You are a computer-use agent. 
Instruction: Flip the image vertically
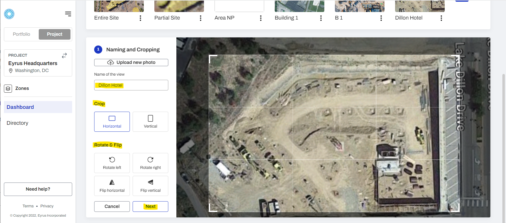coord(150,186)
